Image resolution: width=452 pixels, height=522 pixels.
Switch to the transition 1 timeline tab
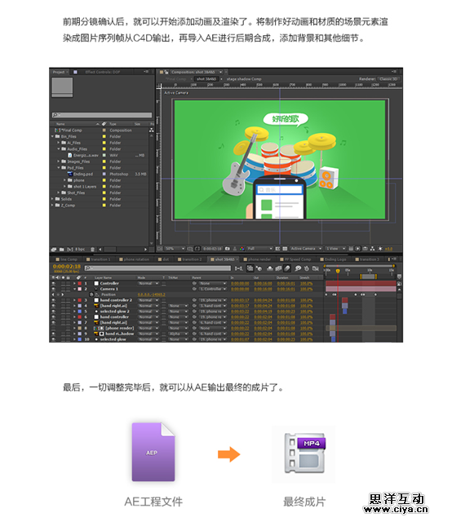click(100, 259)
